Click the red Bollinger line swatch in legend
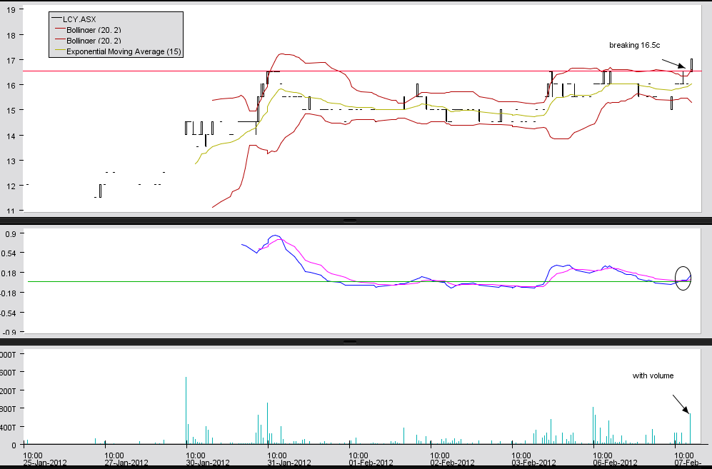This screenshot has width=712, height=469. (56, 41)
